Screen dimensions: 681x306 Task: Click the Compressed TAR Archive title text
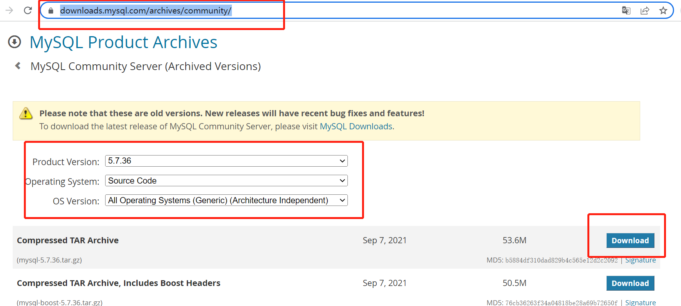click(68, 240)
